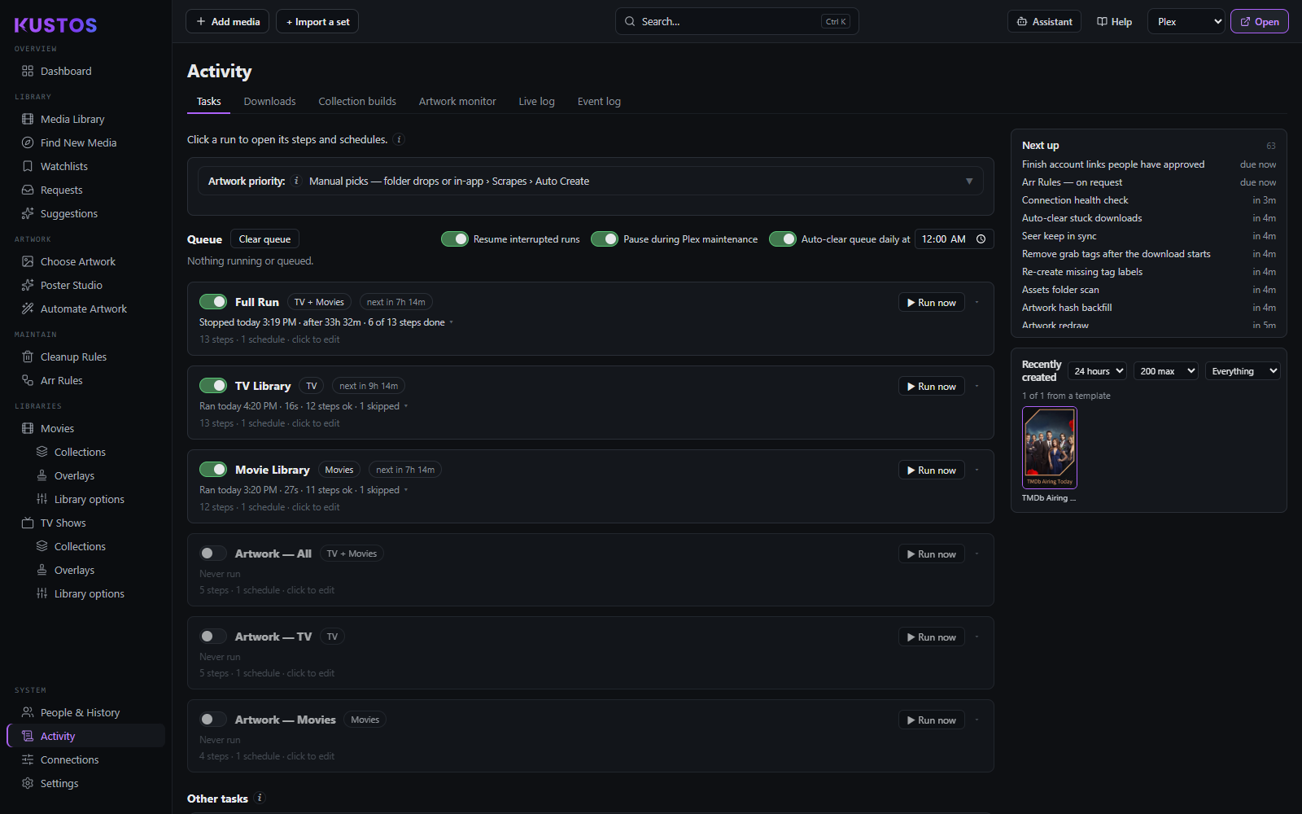The image size is (1302, 814).
Task: Expand the Artwork priority dropdown arrow
Action: [969, 182]
